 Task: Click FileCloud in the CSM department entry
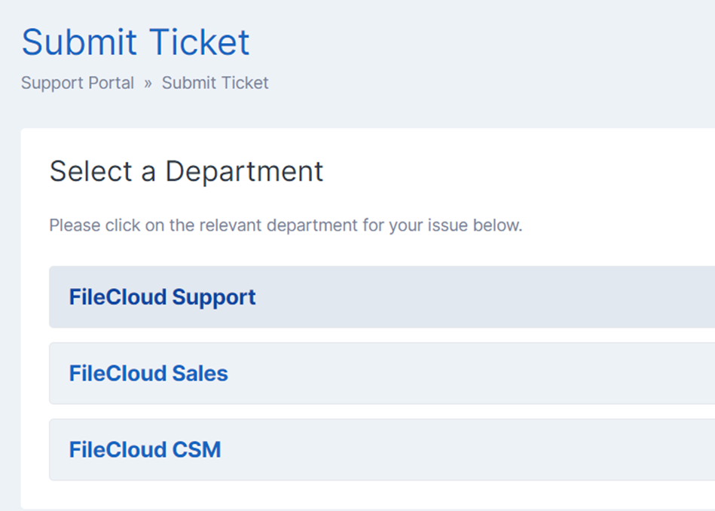(x=118, y=449)
